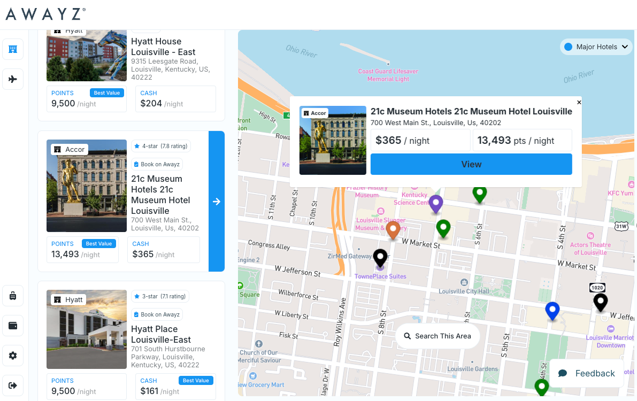Click the purple map pin marker

coord(436,203)
